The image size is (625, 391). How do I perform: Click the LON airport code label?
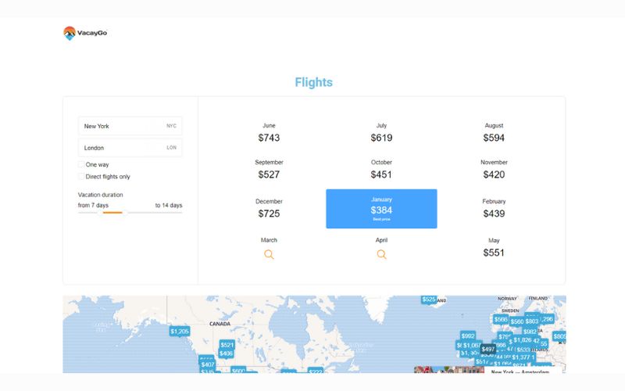[x=171, y=148]
